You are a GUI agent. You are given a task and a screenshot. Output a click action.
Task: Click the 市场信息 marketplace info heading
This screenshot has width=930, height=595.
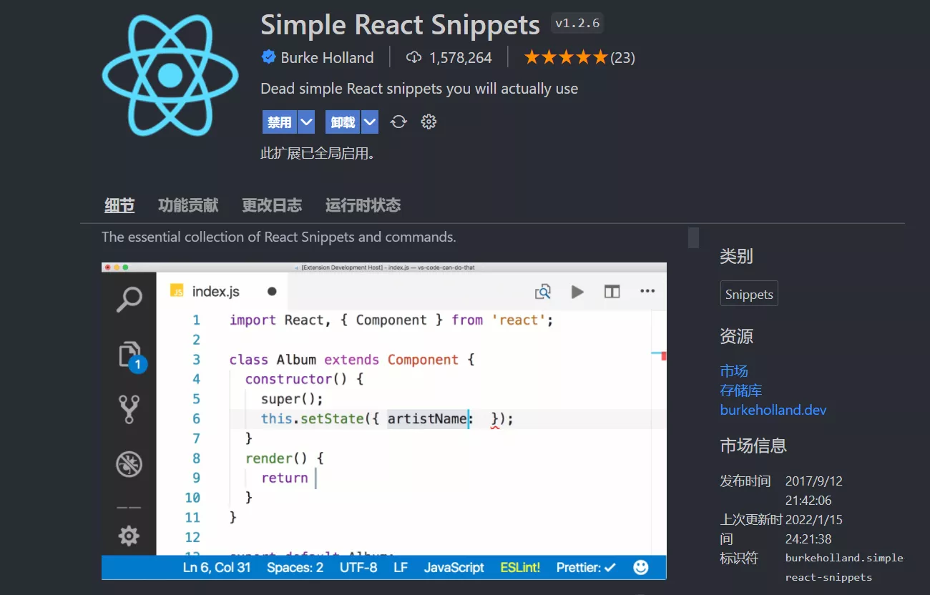[753, 446]
